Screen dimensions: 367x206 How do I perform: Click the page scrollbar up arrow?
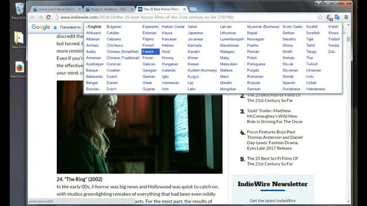tap(348, 25)
